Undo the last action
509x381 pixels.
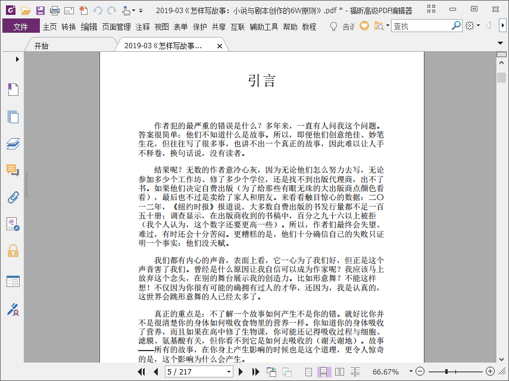98,11
